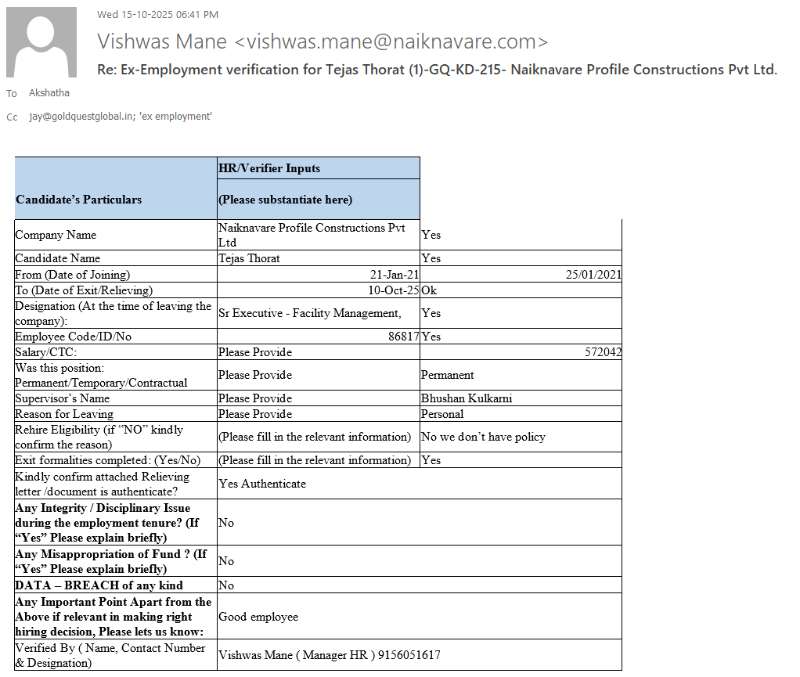This screenshot has width=800, height=677.
Task: Click the (Please substantiate here) header cell
Action: [319, 199]
